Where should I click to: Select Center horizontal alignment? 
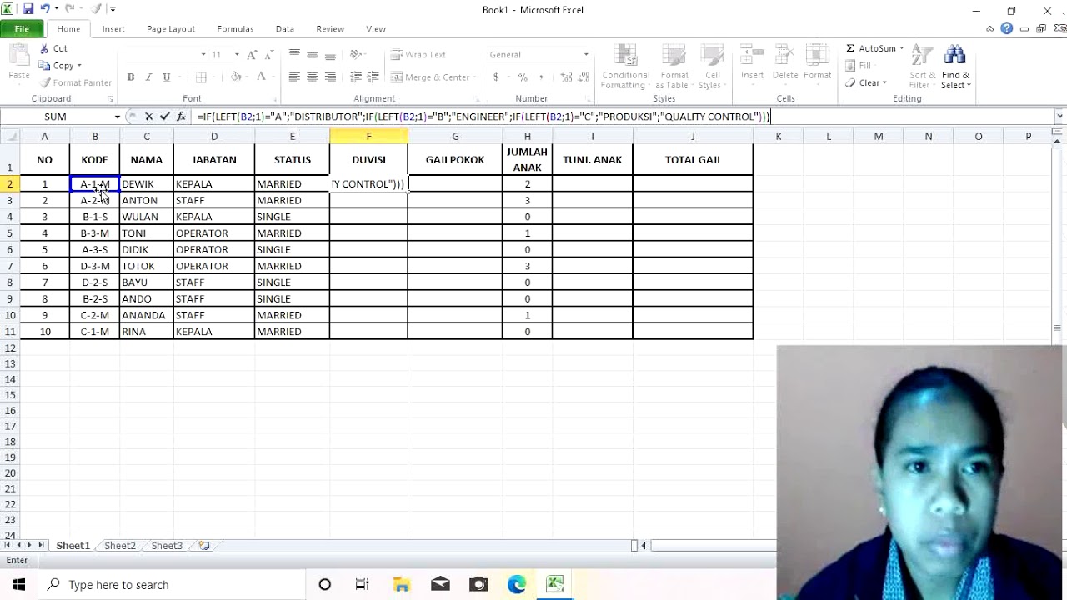(312, 77)
